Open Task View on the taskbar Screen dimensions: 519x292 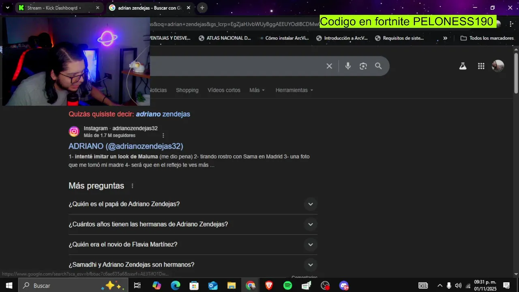click(x=137, y=286)
